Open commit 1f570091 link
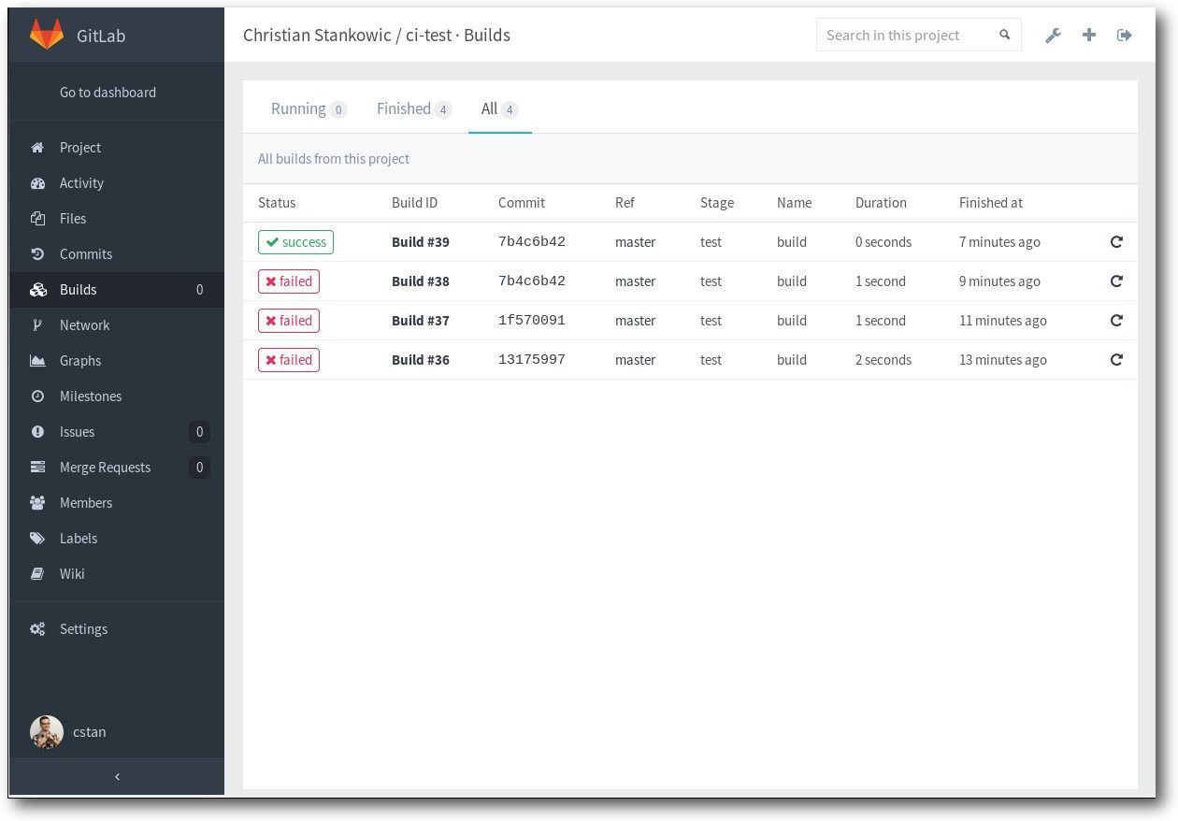 [x=532, y=321]
